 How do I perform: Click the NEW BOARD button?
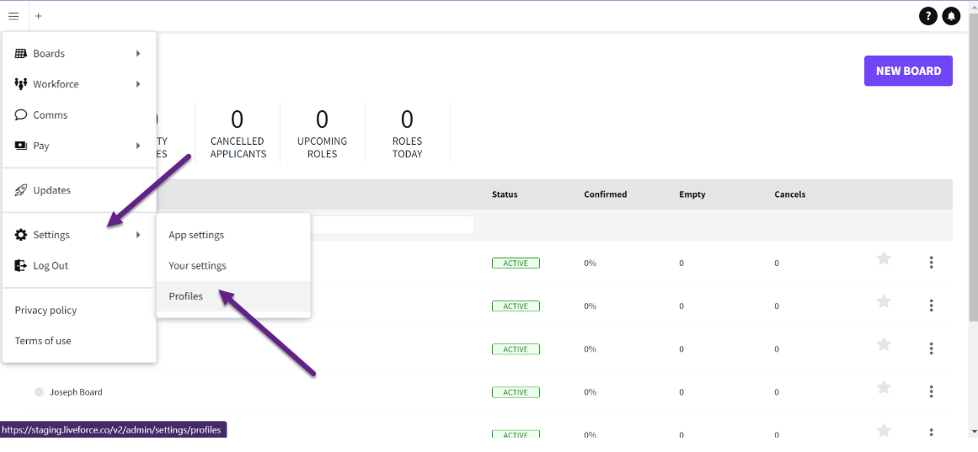click(x=908, y=71)
